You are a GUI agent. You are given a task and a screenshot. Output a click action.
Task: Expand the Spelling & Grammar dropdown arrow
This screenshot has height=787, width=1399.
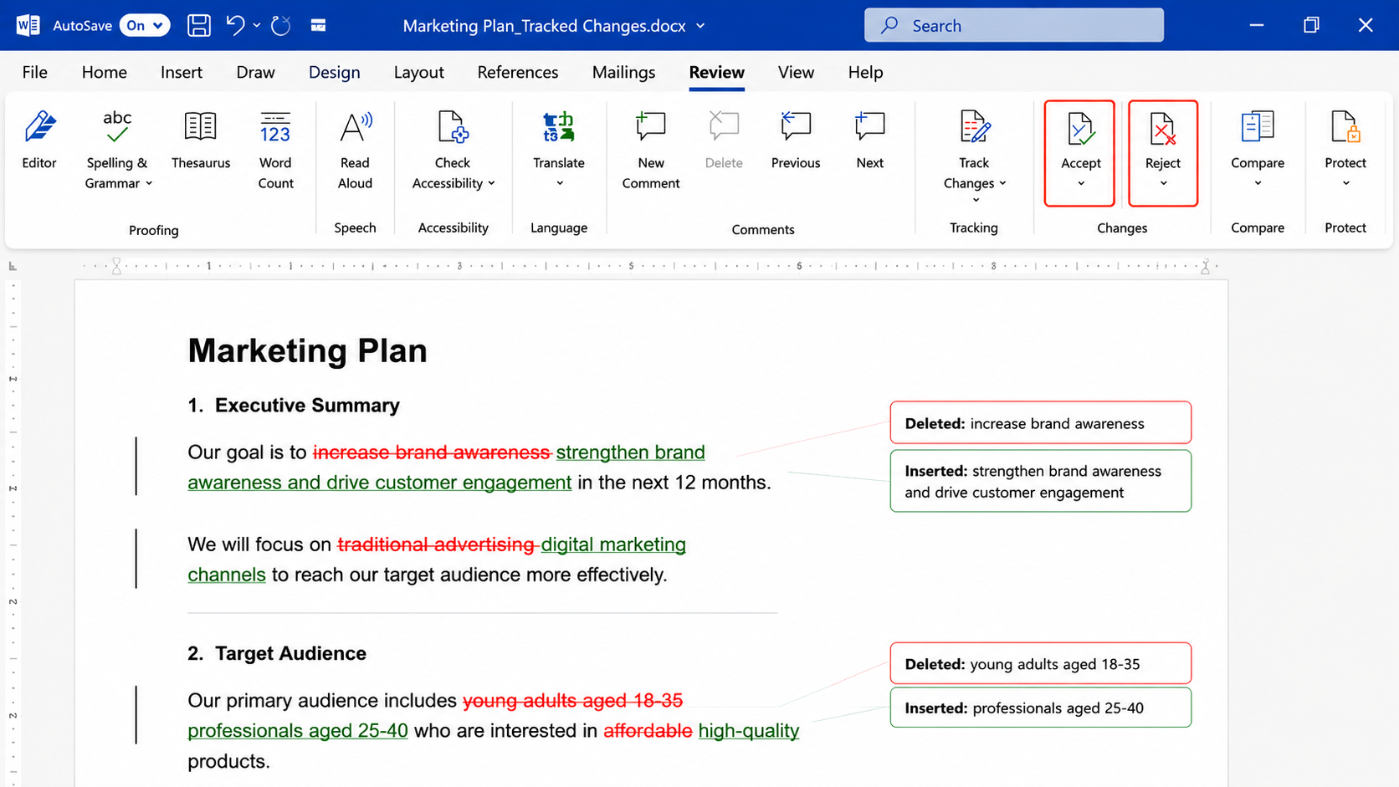pos(149,183)
